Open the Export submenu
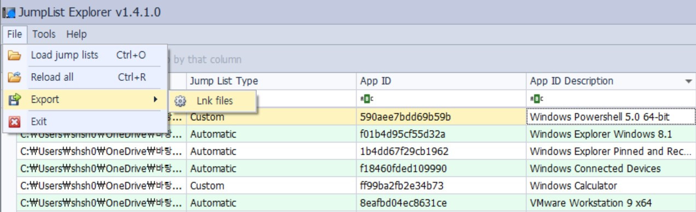The height and width of the screenshot is (212, 696). pyautogui.click(x=85, y=99)
